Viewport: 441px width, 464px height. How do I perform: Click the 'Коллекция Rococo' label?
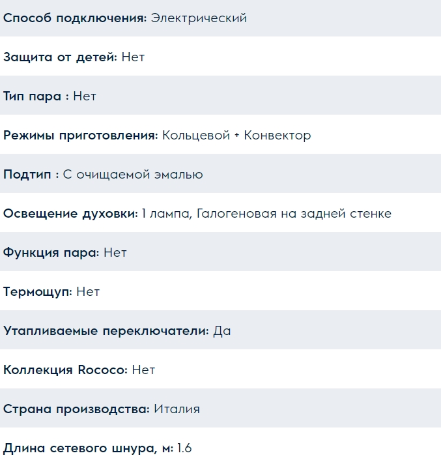(65, 370)
